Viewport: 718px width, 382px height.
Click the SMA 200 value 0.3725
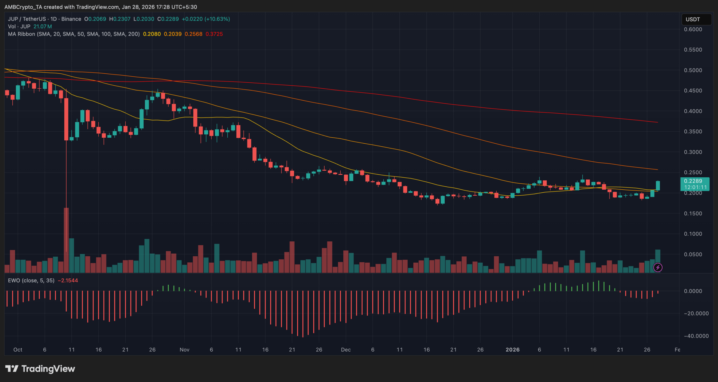point(214,34)
